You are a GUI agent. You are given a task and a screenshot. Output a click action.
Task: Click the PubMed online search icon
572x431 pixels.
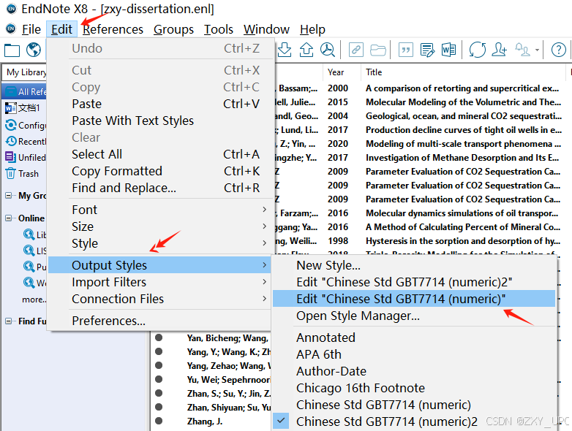coord(29,267)
